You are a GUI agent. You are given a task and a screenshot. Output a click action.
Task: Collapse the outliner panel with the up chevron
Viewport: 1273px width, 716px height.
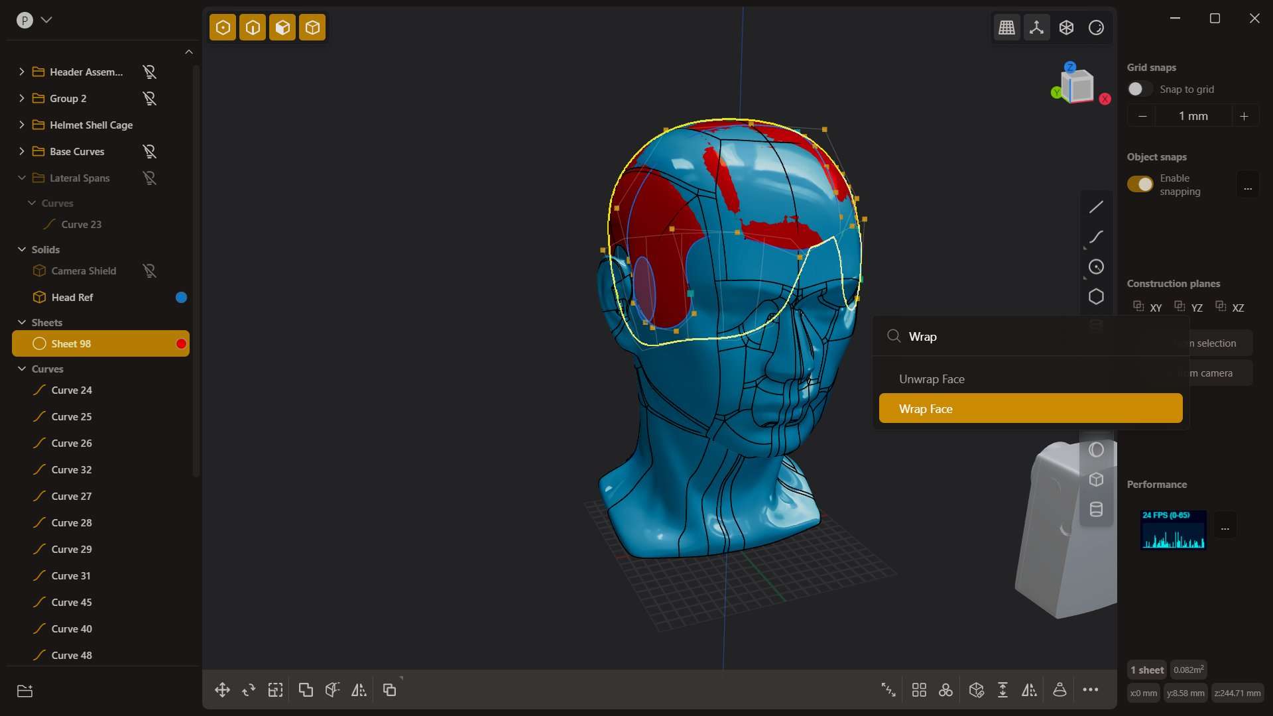pyautogui.click(x=189, y=52)
